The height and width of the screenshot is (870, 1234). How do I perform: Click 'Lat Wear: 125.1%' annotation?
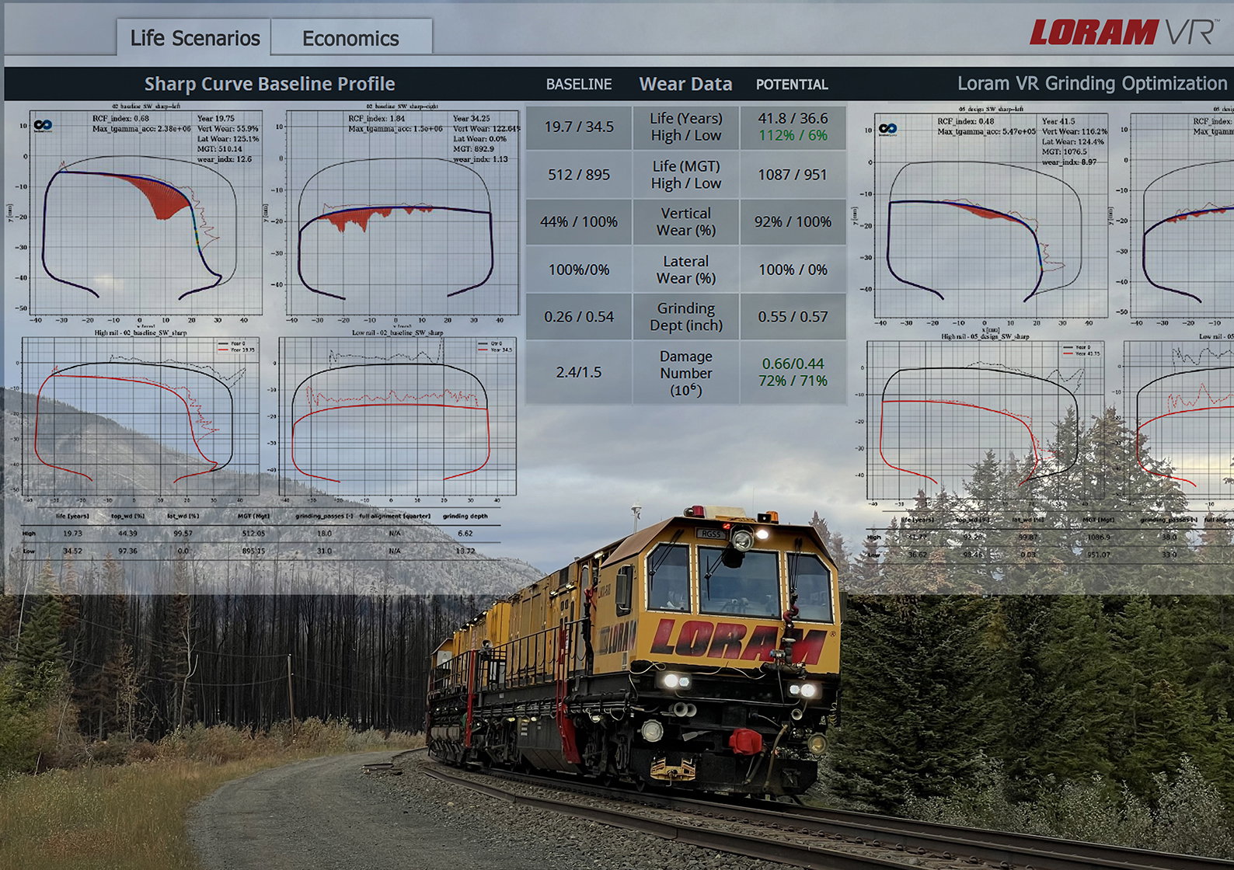(x=228, y=138)
